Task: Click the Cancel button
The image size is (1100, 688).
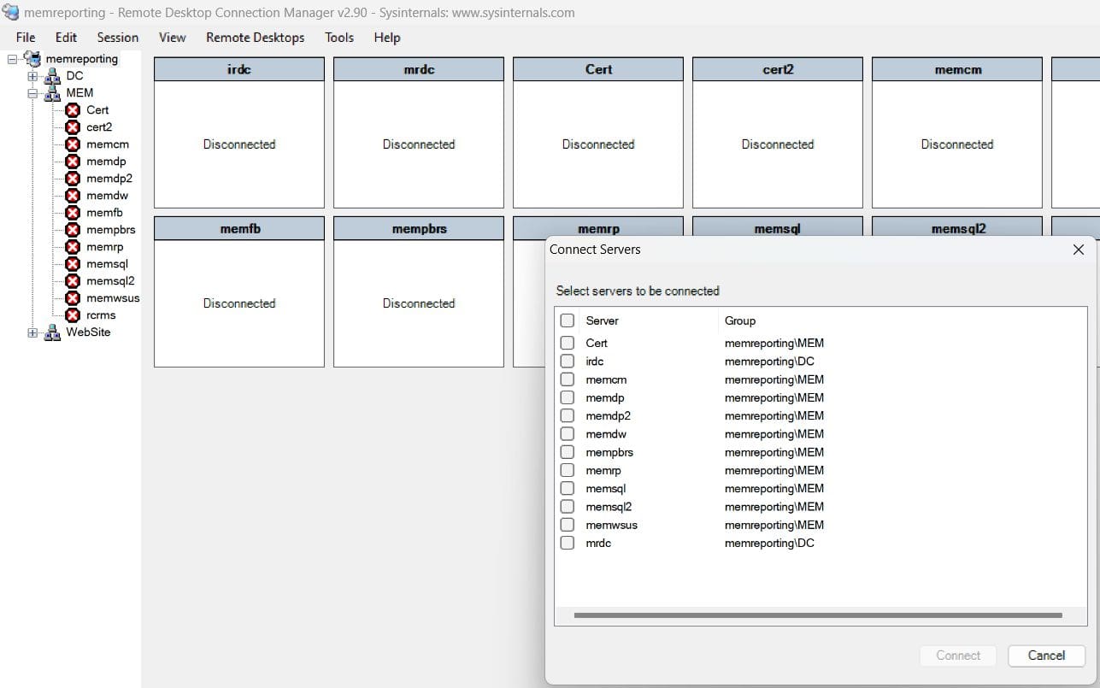Action: 1046,656
